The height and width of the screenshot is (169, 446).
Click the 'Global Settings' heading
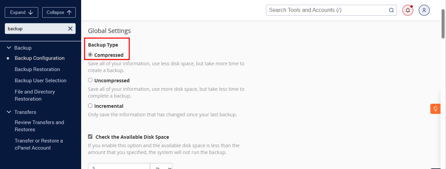pos(109,31)
